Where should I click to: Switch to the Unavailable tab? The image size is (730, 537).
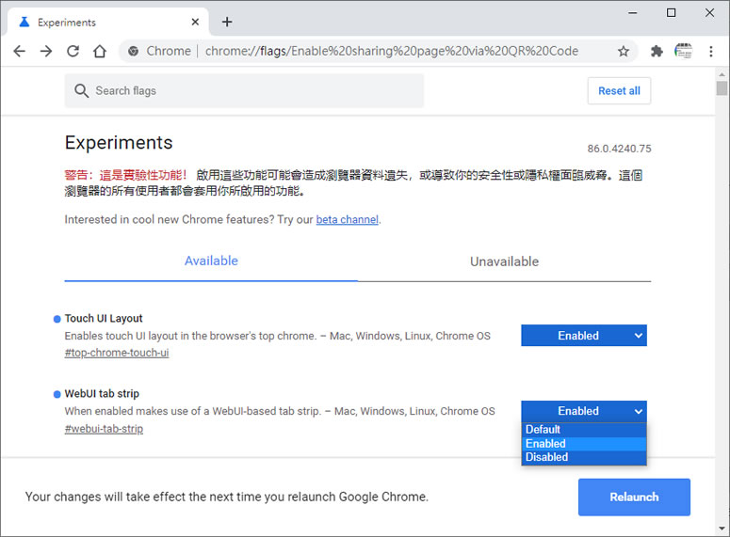pos(504,261)
